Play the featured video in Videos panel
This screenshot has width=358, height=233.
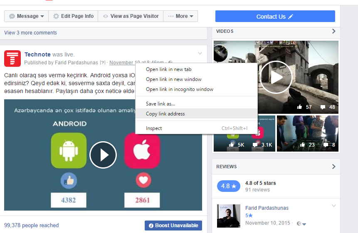[x=275, y=77]
